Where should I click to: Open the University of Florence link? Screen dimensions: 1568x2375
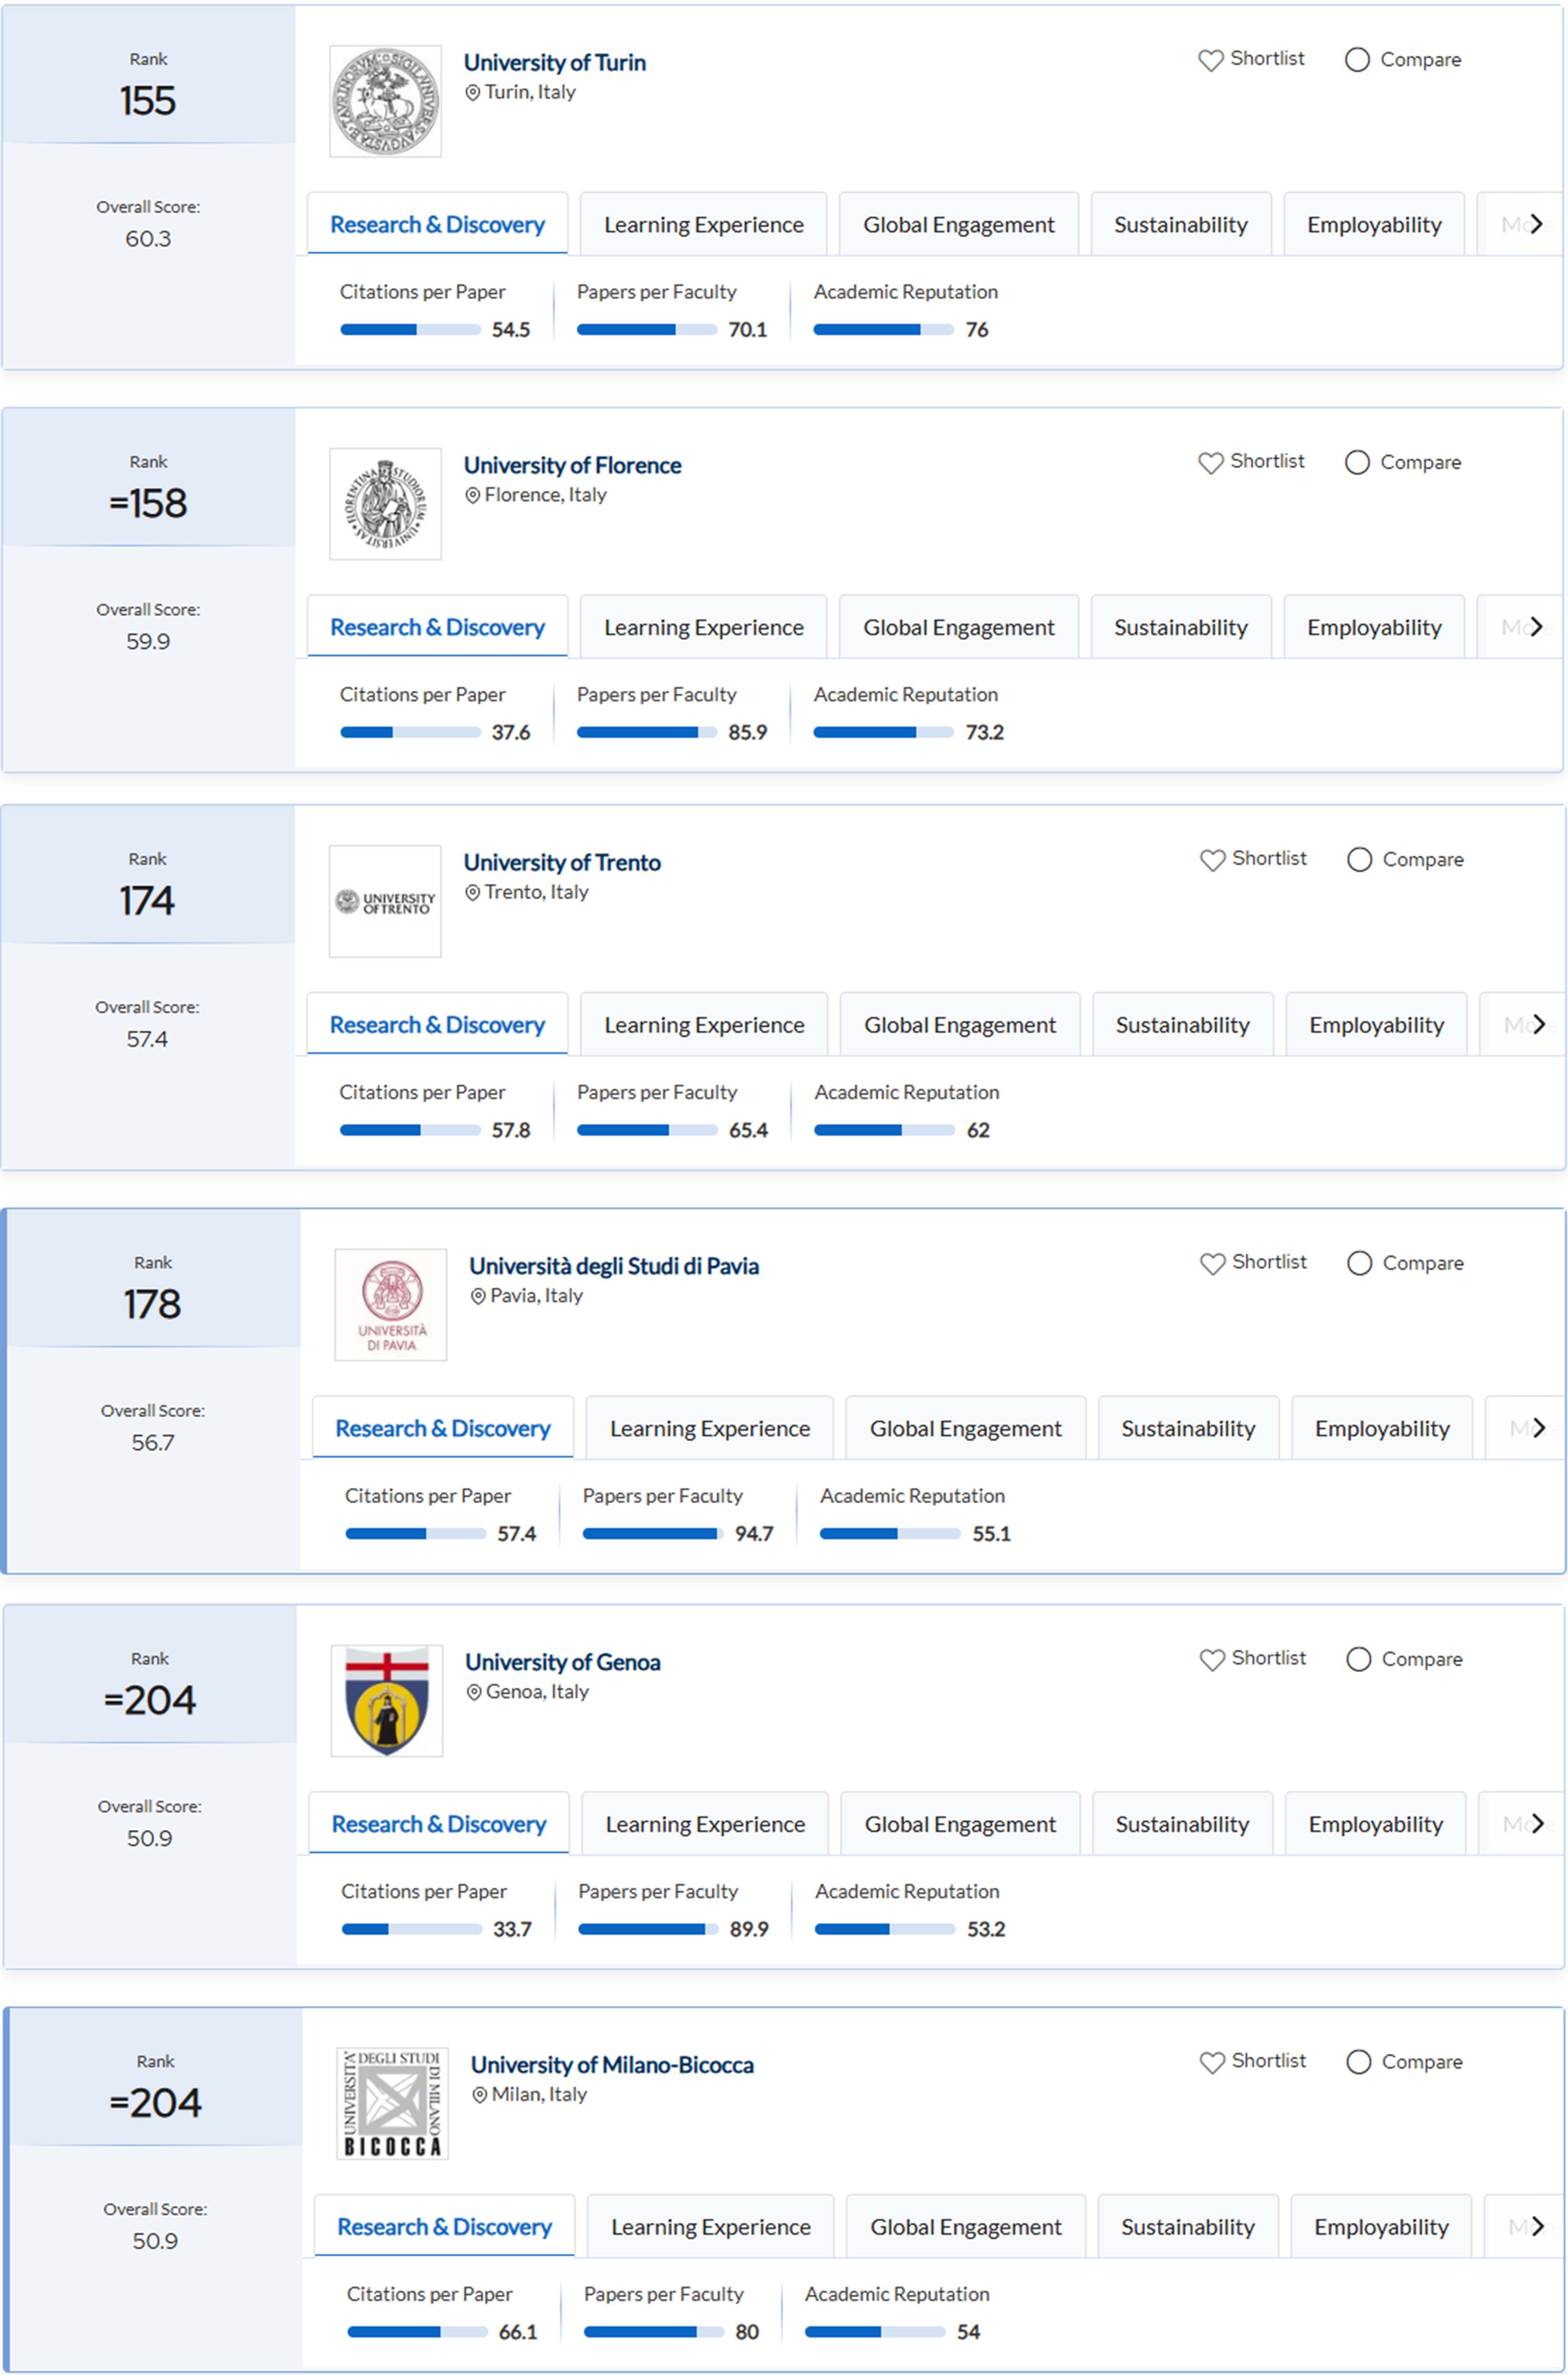pyautogui.click(x=572, y=465)
